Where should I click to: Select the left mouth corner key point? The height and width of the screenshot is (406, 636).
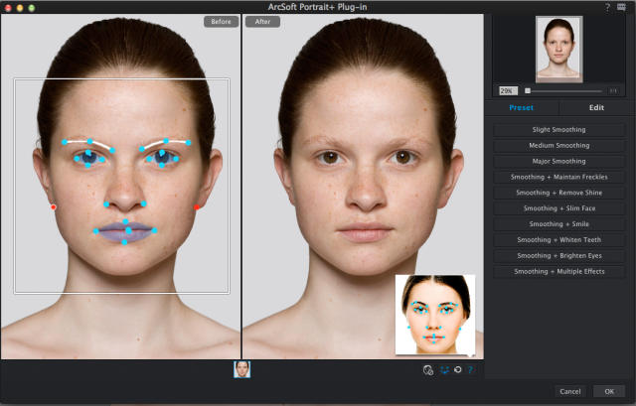[x=96, y=231]
